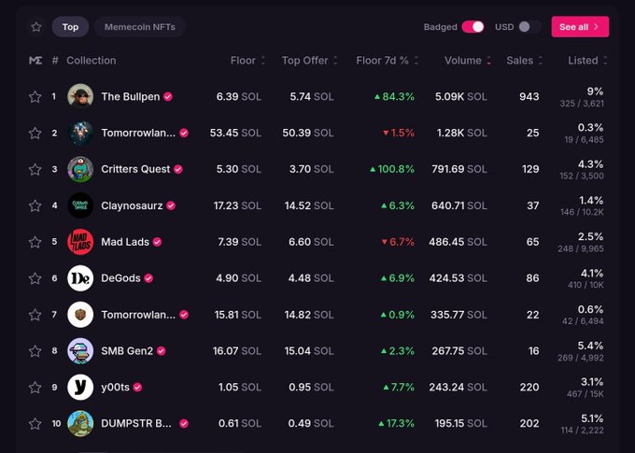Screen dimensions: 635x453
Task: Star the DUMPSTR B... collection
Action: (x=35, y=424)
